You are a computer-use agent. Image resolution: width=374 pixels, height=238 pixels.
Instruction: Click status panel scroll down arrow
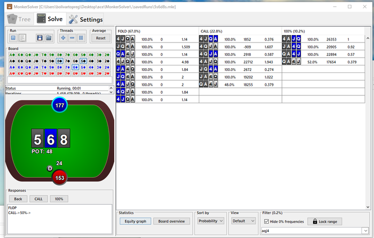pos(111,92)
